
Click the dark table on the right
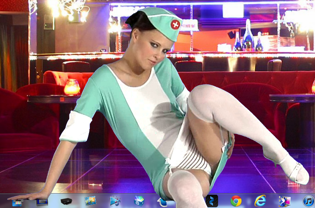click(x=292, y=98)
